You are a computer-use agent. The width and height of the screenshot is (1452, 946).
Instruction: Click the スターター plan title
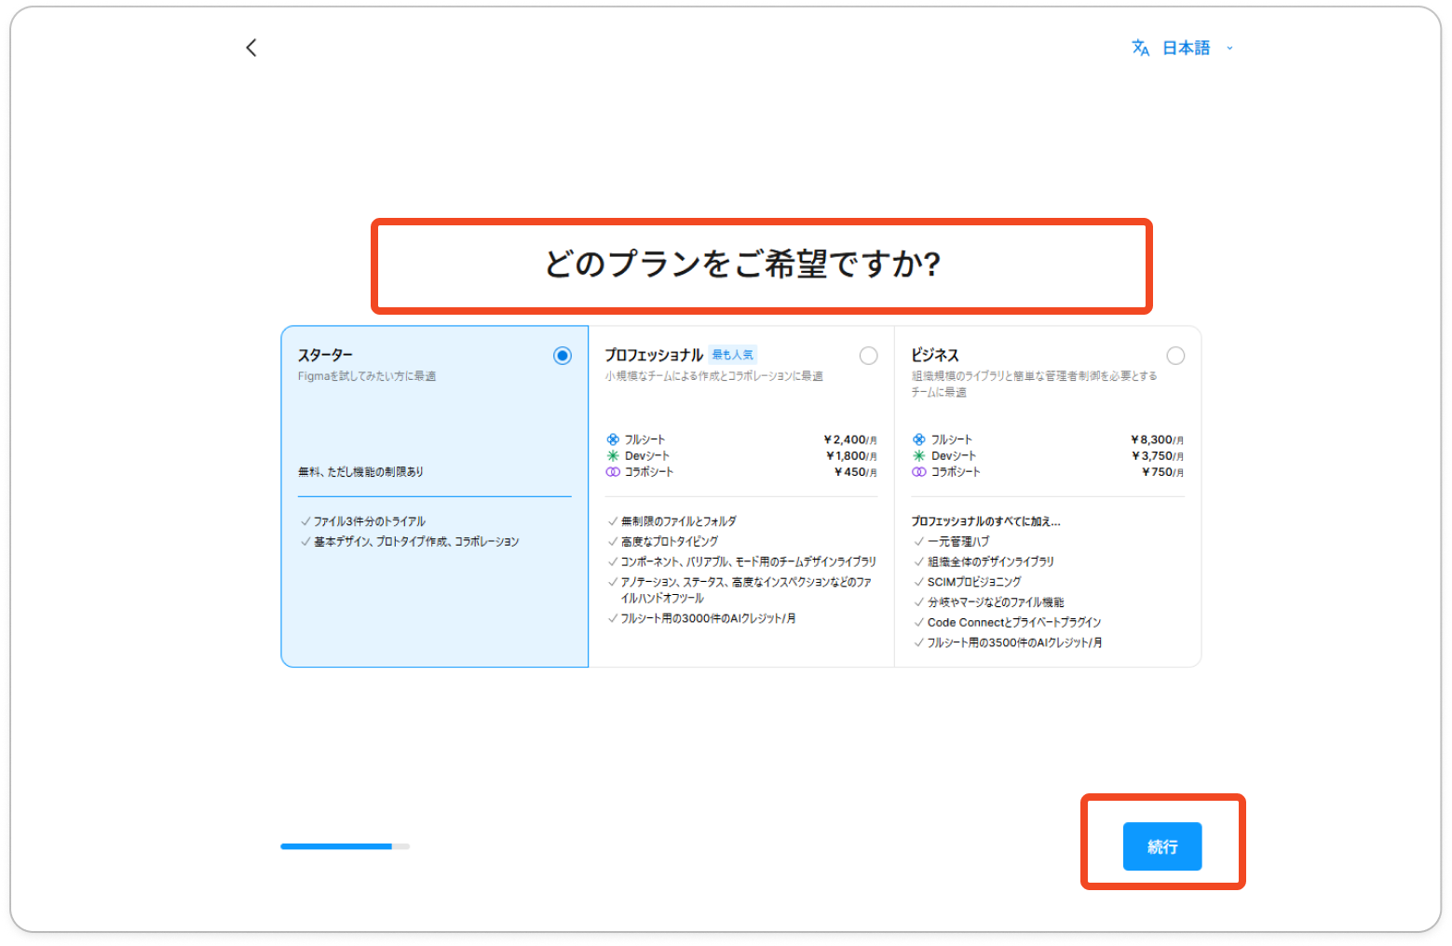pyautogui.click(x=325, y=355)
